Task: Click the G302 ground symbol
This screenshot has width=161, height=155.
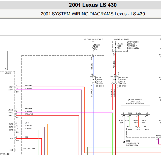Action: [x=124, y=142]
